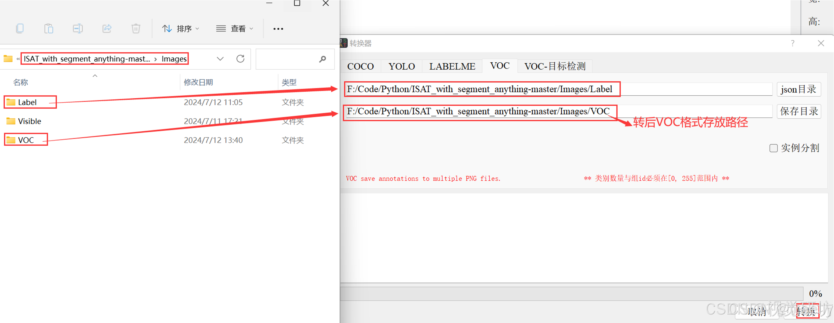Image resolution: width=834 pixels, height=323 pixels.
Task: Select the VOC-目标检测 tab
Action: coord(555,66)
